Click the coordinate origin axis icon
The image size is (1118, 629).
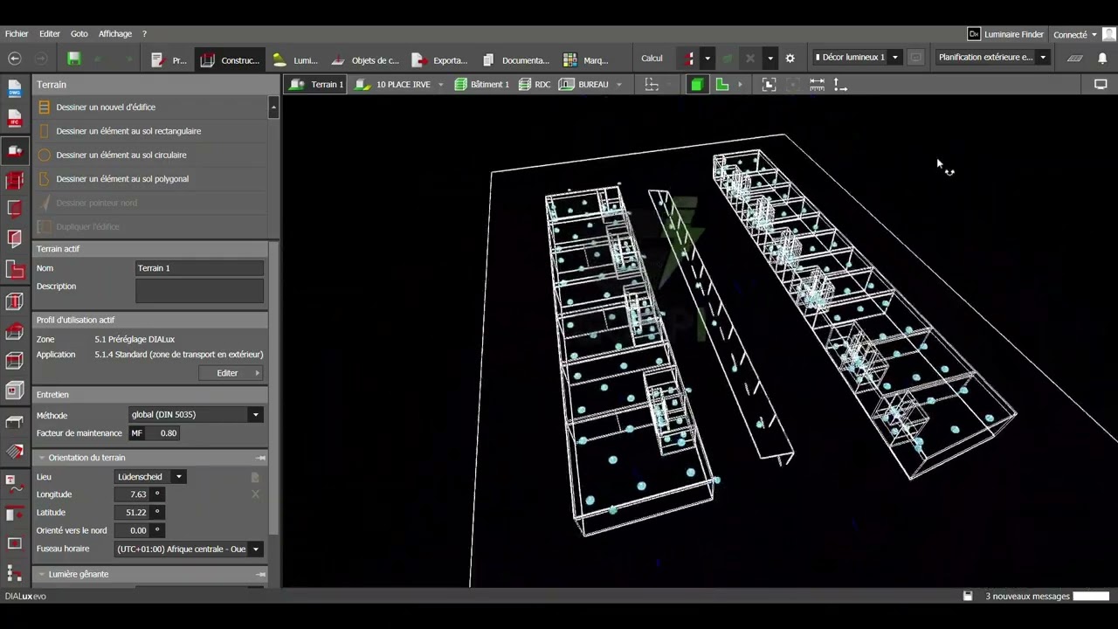(x=840, y=85)
